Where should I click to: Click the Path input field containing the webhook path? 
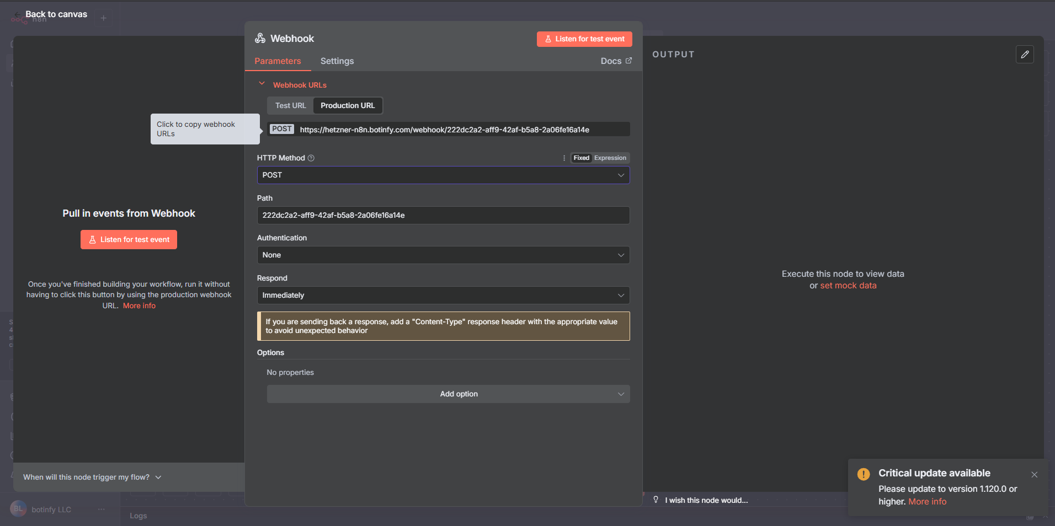(x=443, y=215)
